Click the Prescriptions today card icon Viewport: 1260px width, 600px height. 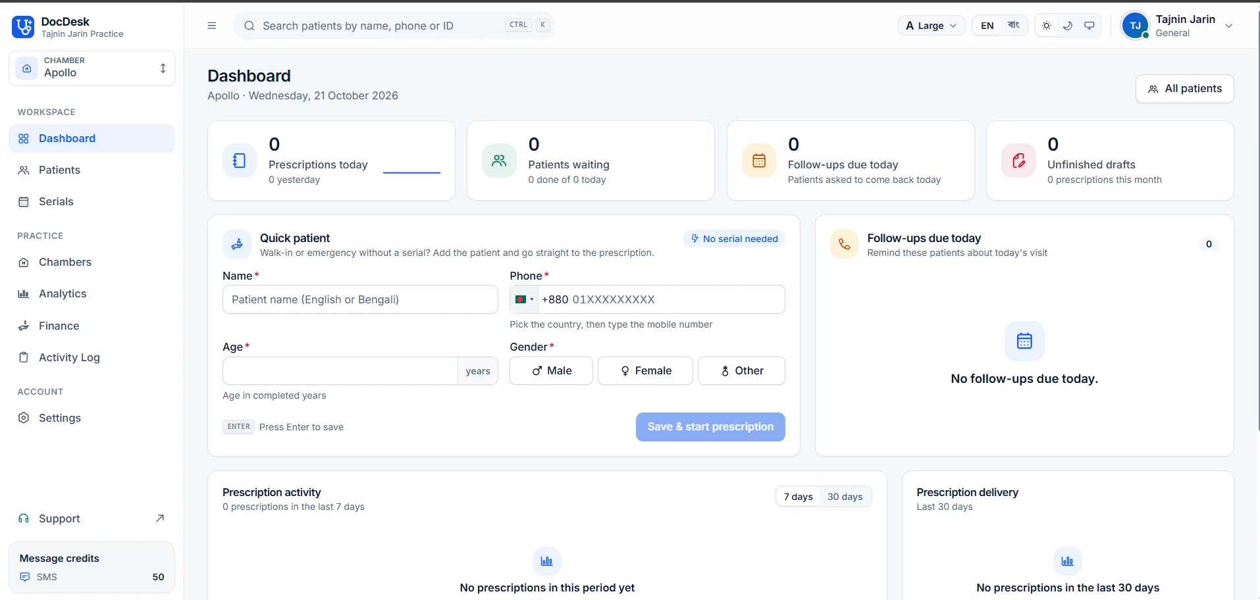[240, 161]
